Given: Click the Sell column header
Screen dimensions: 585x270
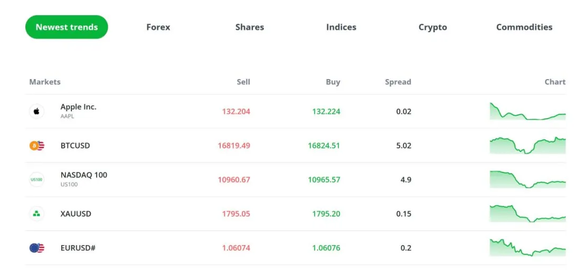Looking at the screenshot, I should (243, 82).
